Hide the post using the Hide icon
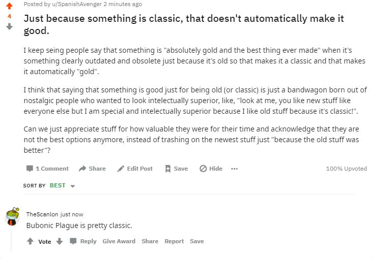374x259 pixels. [x=203, y=169]
